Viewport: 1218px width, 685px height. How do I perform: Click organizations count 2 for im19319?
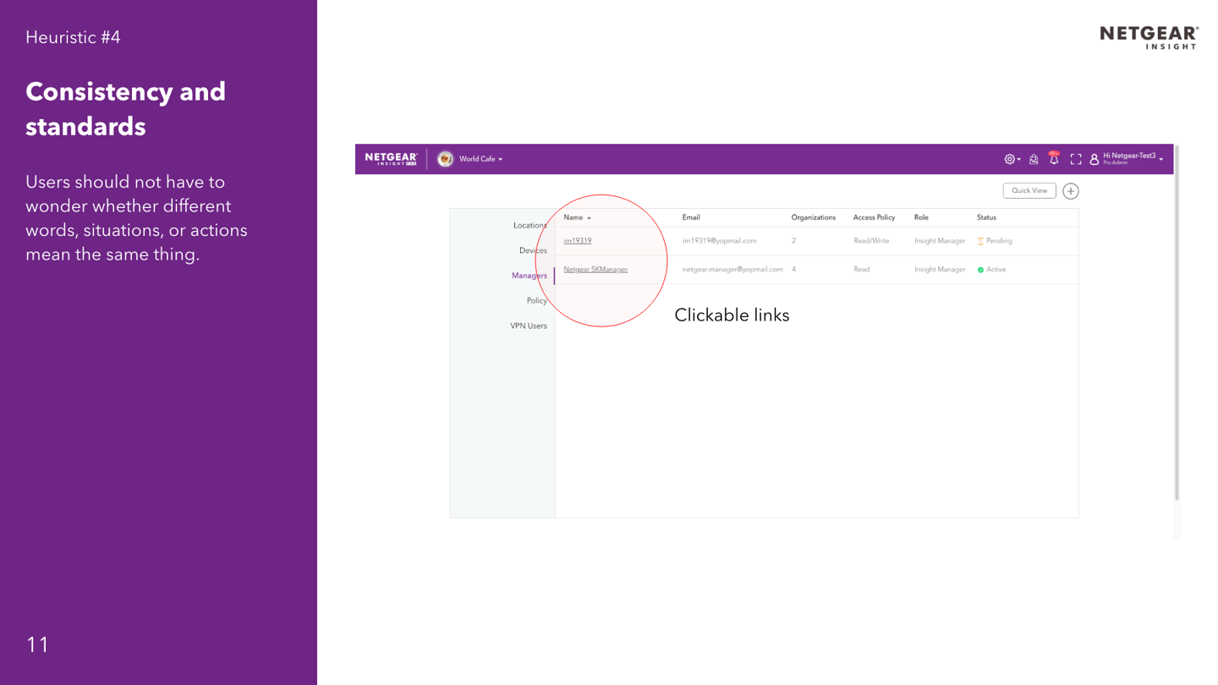click(x=793, y=241)
